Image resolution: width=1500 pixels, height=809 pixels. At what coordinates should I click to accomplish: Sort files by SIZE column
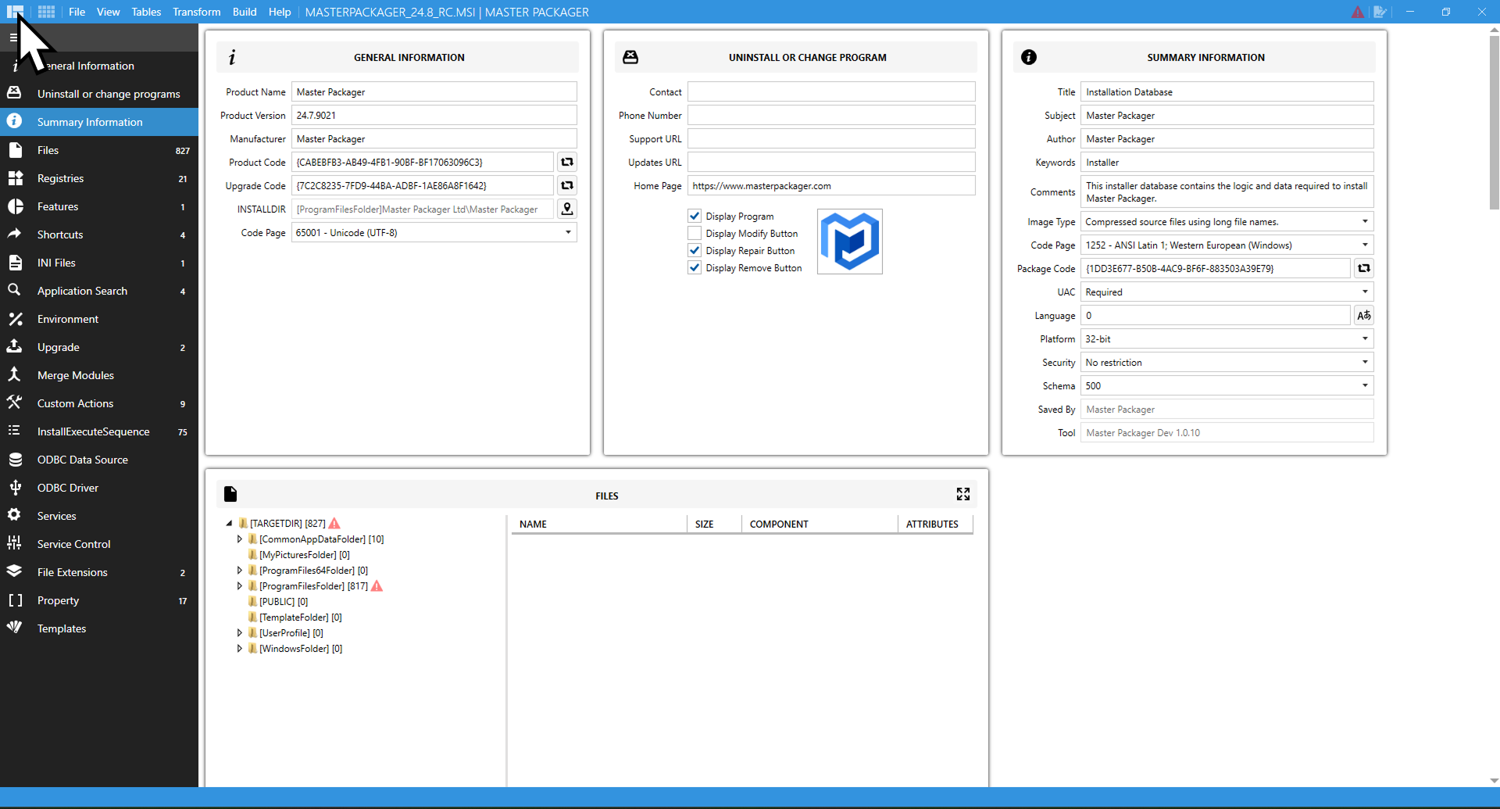coord(714,524)
